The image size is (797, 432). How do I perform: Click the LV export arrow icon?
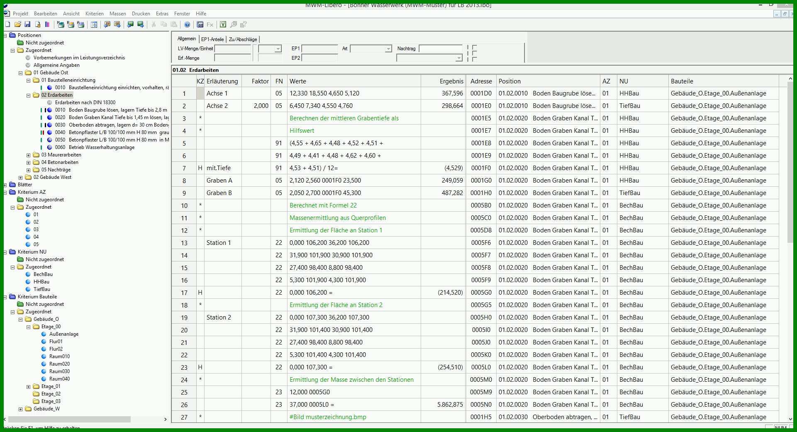click(x=117, y=24)
